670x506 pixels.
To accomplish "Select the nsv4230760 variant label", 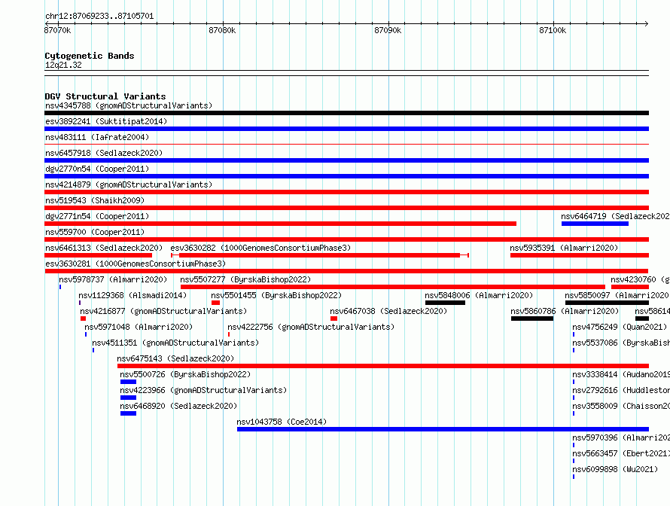I will pyautogui.click(x=640, y=279).
